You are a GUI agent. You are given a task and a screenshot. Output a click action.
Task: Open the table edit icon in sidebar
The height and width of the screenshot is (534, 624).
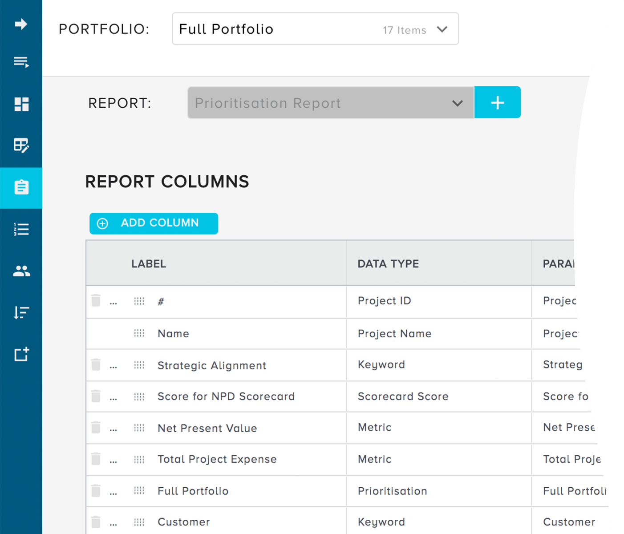[21, 145]
